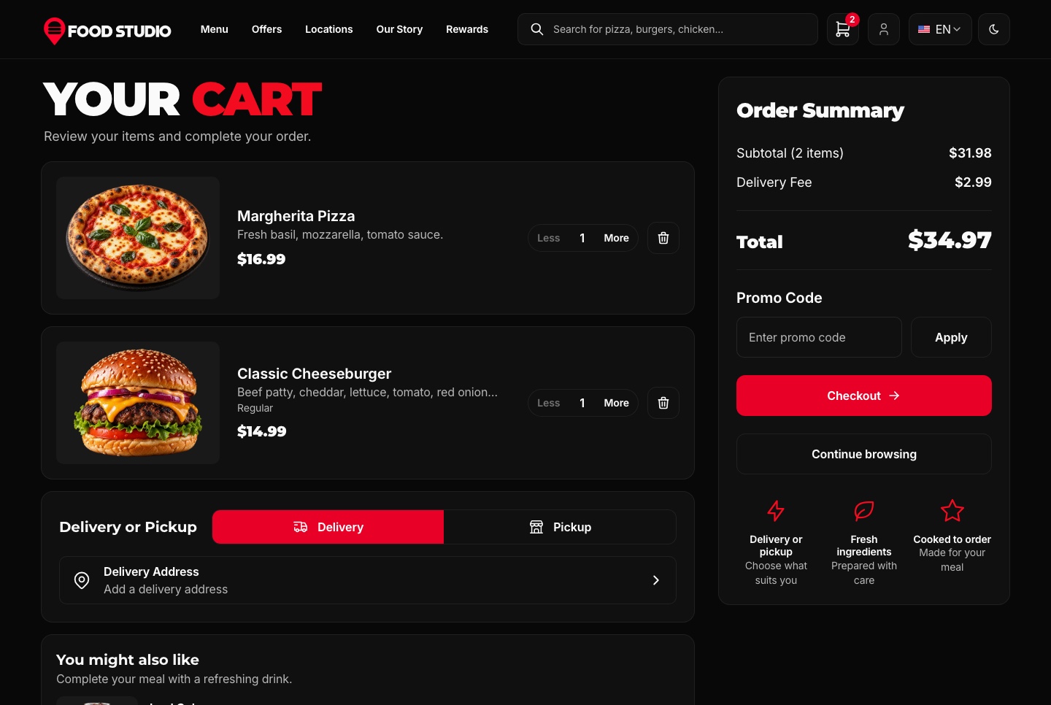
Task: Click the Enter promo code field
Action: coord(819,337)
